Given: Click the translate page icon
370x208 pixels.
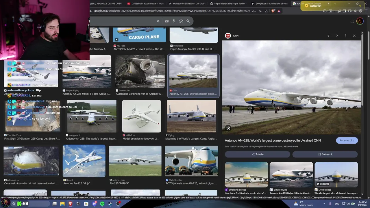Looking at the screenshot, I should 260,11.
